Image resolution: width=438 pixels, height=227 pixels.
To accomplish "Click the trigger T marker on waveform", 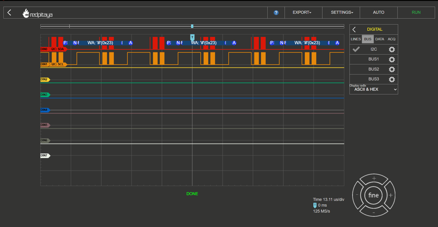I will pos(192,38).
